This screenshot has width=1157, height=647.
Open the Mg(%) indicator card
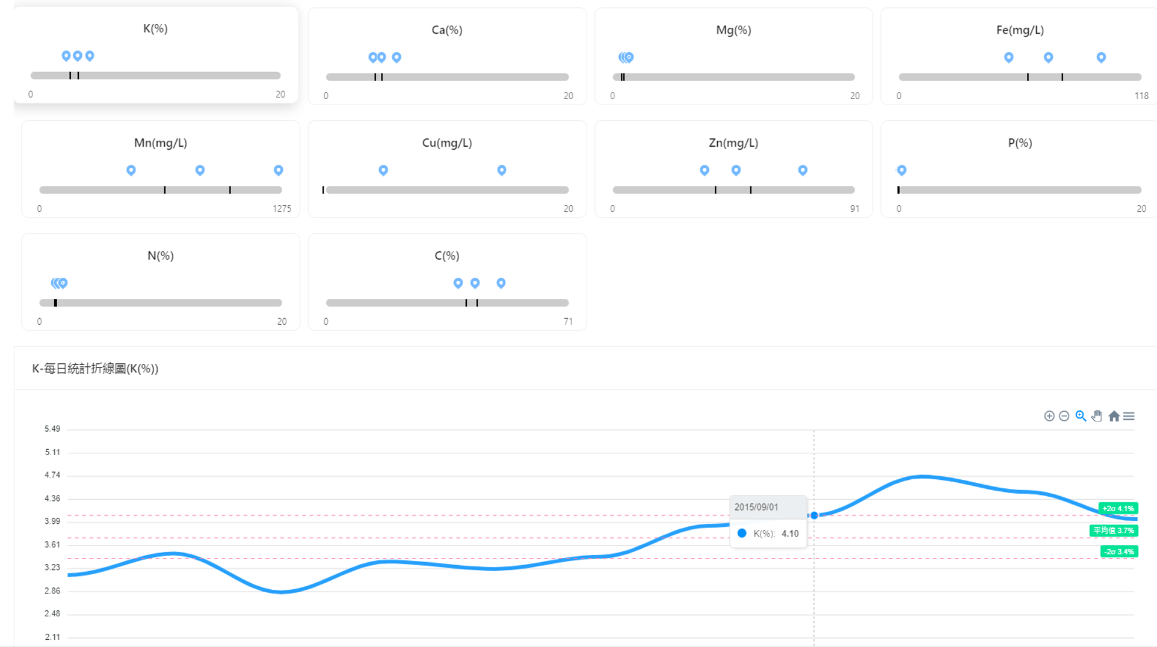733,57
